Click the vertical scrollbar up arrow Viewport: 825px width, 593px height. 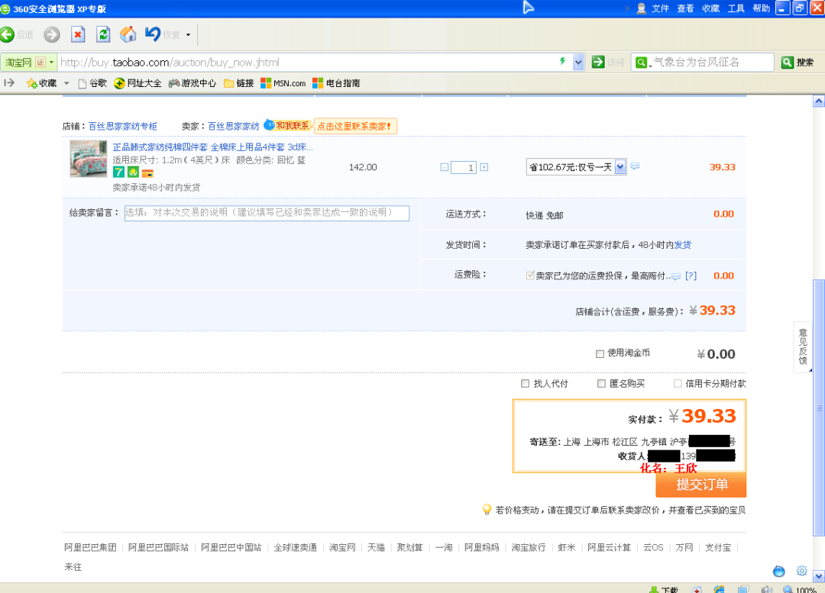click(819, 101)
